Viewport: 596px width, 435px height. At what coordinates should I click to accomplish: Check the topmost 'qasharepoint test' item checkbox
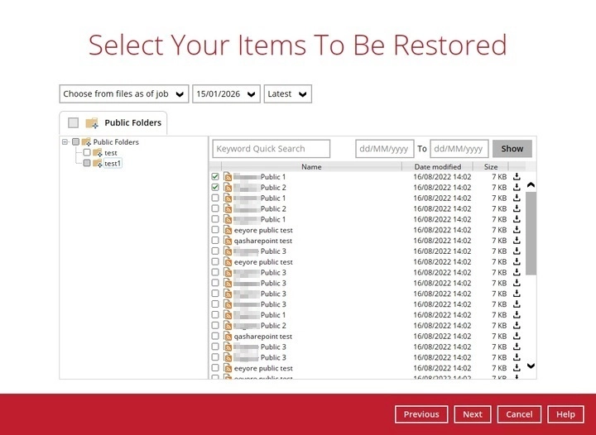click(x=215, y=241)
